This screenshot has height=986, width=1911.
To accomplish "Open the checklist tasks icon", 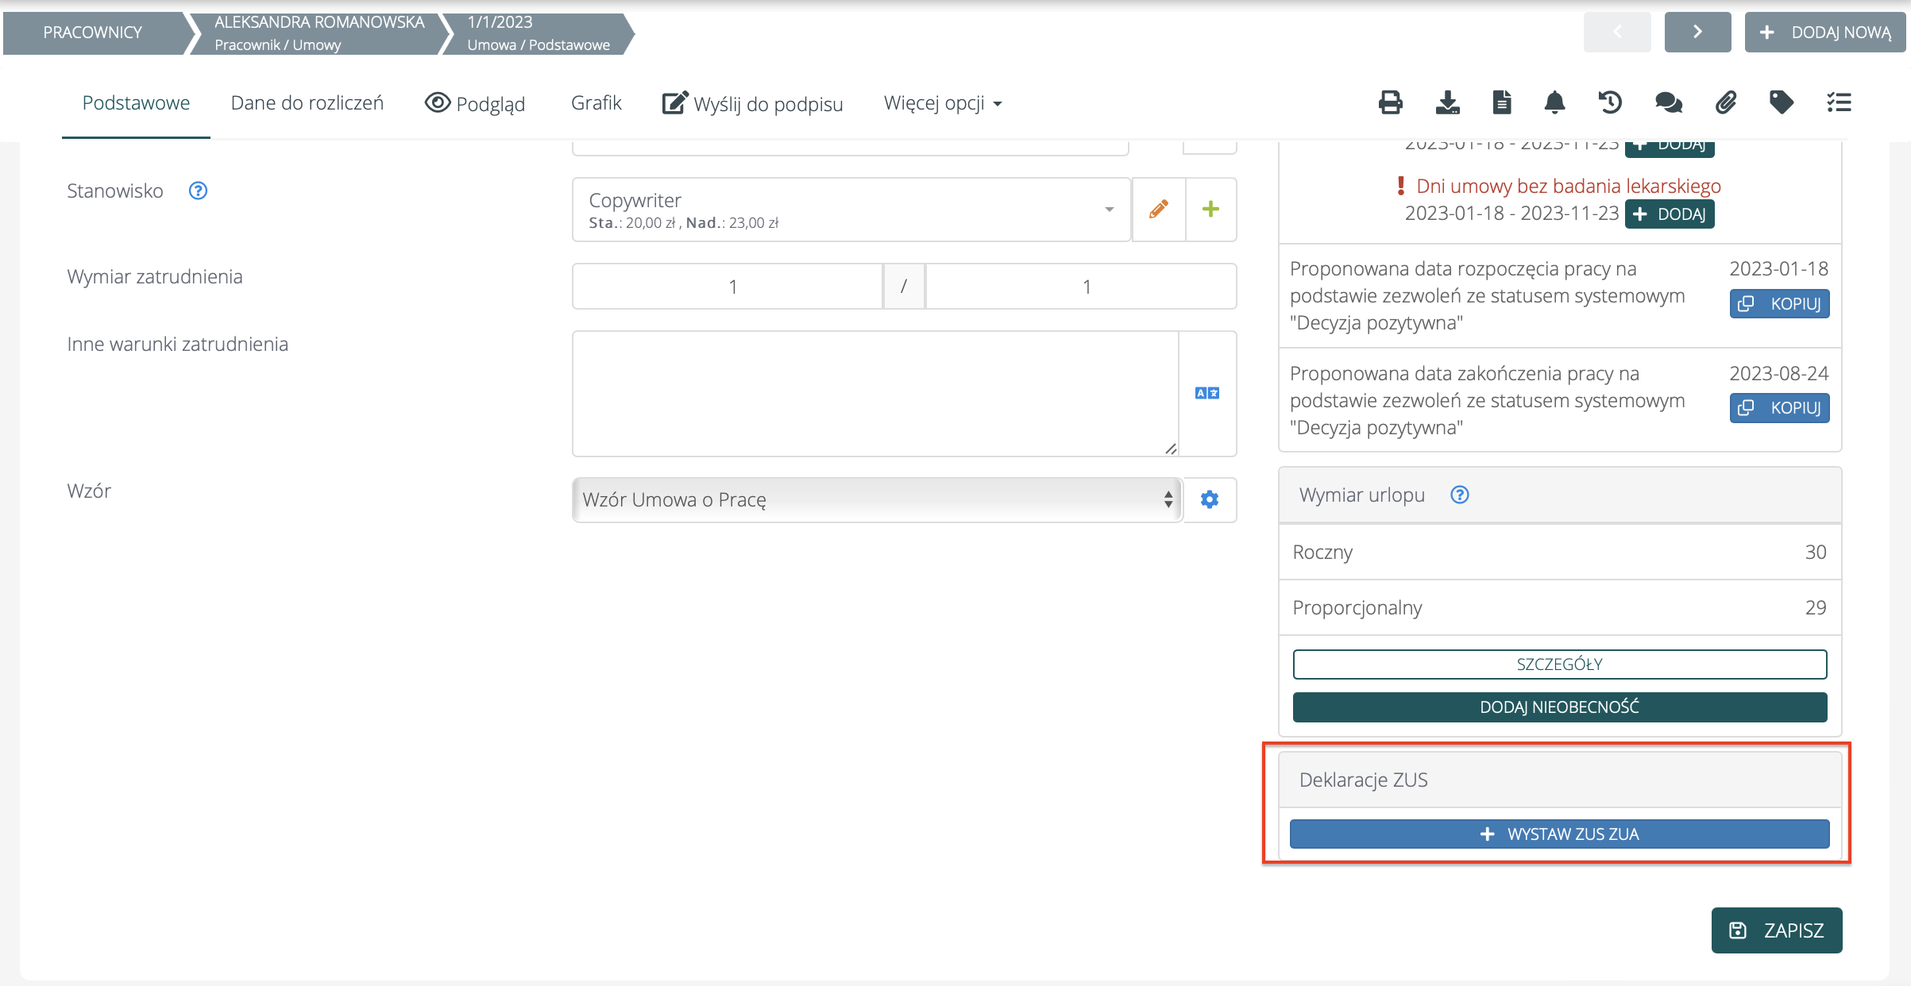I will pyautogui.click(x=1839, y=102).
